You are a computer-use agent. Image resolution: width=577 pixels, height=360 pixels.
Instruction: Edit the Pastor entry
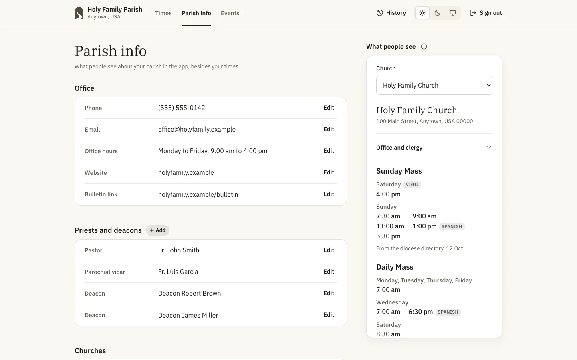tap(329, 250)
